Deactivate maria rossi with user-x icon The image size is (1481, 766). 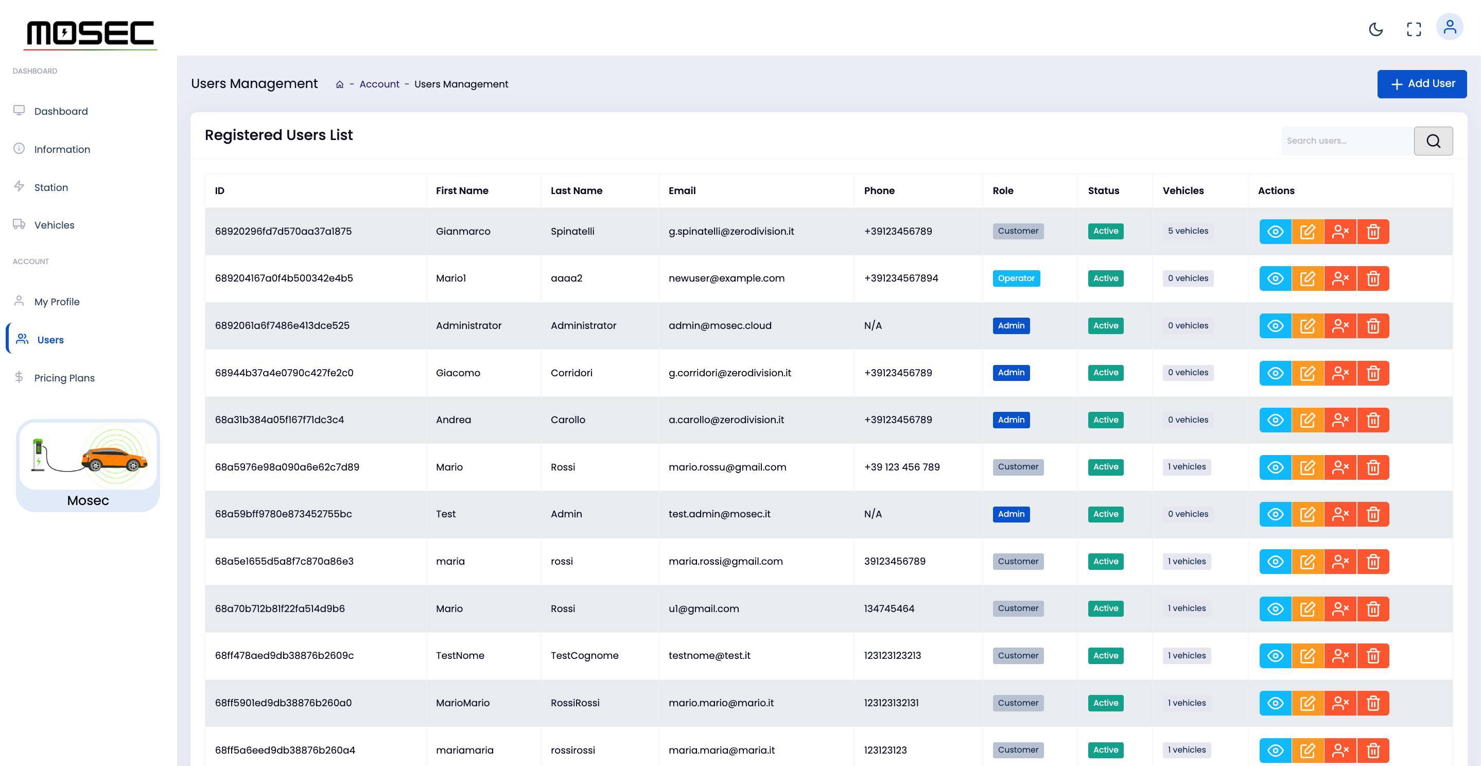click(x=1340, y=562)
